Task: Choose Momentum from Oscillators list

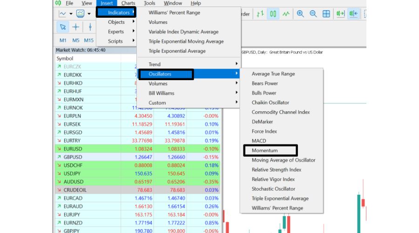Action: 265,151
